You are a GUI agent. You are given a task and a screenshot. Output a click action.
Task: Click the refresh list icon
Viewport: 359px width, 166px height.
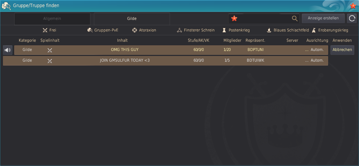[x=352, y=18]
